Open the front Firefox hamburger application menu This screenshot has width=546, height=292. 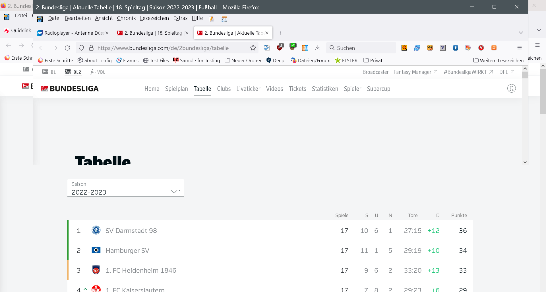[x=520, y=48]
